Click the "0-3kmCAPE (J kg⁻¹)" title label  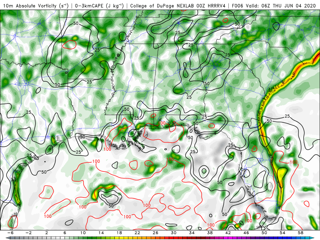[99, 6]
